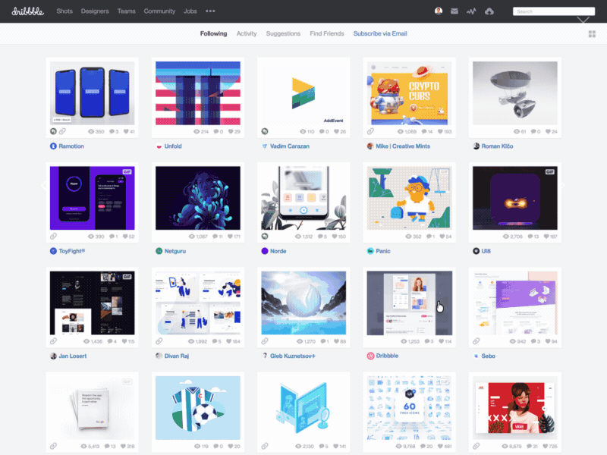This screenshot has width=607, height=455.
Task: Click the attachment icon under Sebo shot
Action: coord(476,340)
